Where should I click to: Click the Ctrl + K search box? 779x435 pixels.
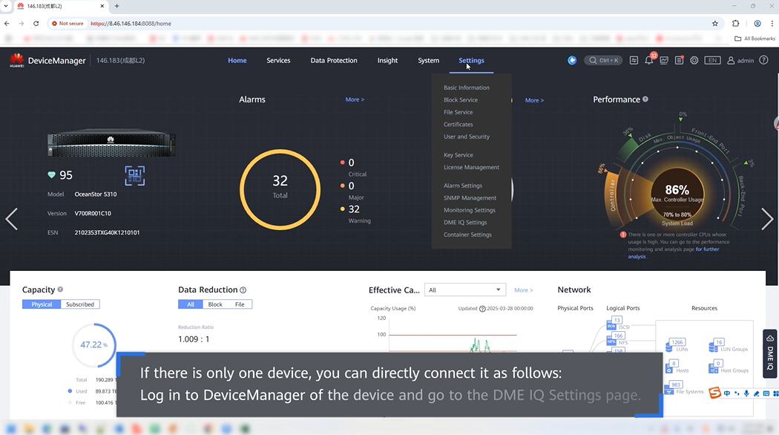[603, 61]
